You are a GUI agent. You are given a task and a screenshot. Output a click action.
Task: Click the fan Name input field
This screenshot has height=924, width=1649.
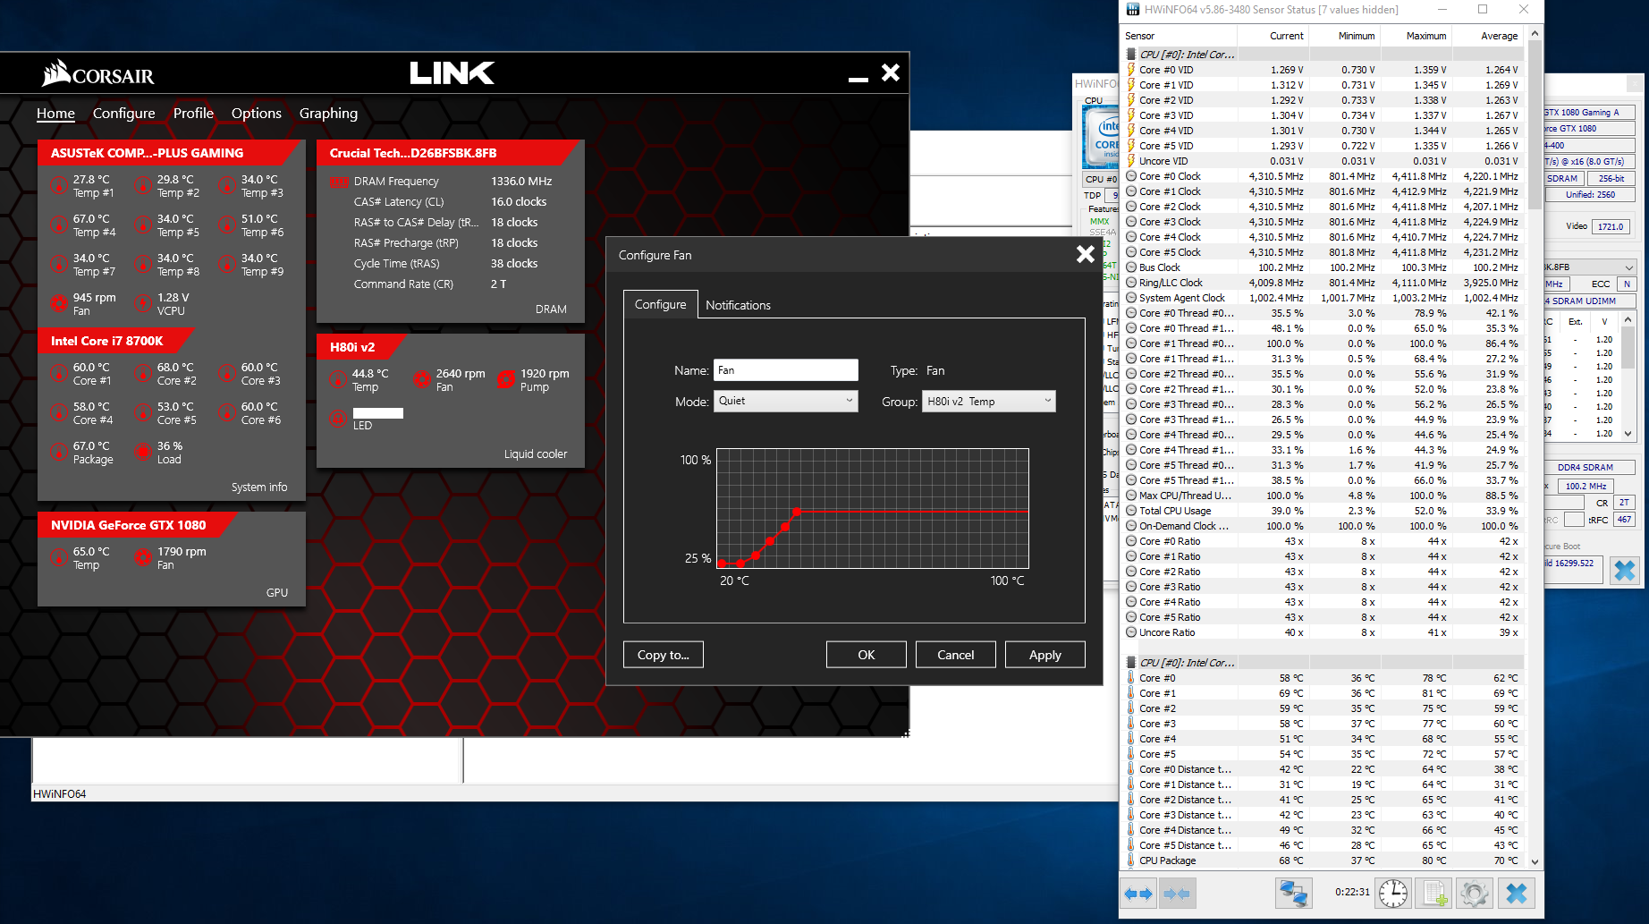point(785,370)
